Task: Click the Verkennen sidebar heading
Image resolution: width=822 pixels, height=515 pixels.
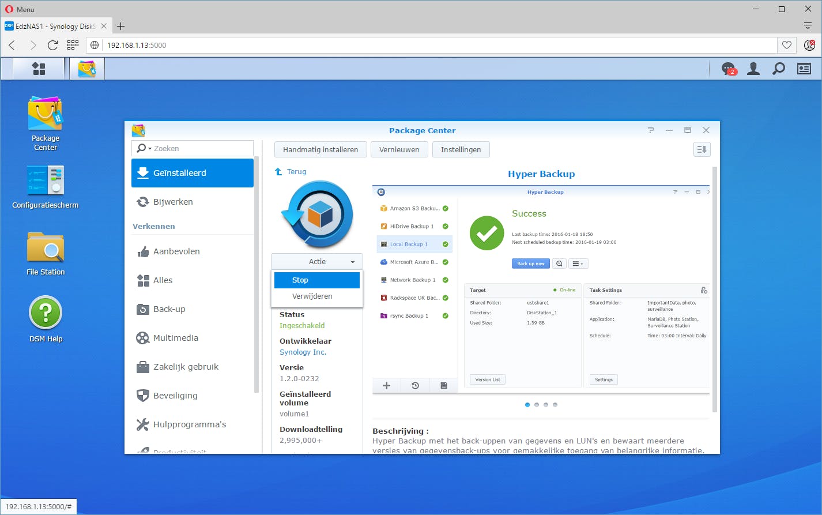Action: [x=154, y=226]
